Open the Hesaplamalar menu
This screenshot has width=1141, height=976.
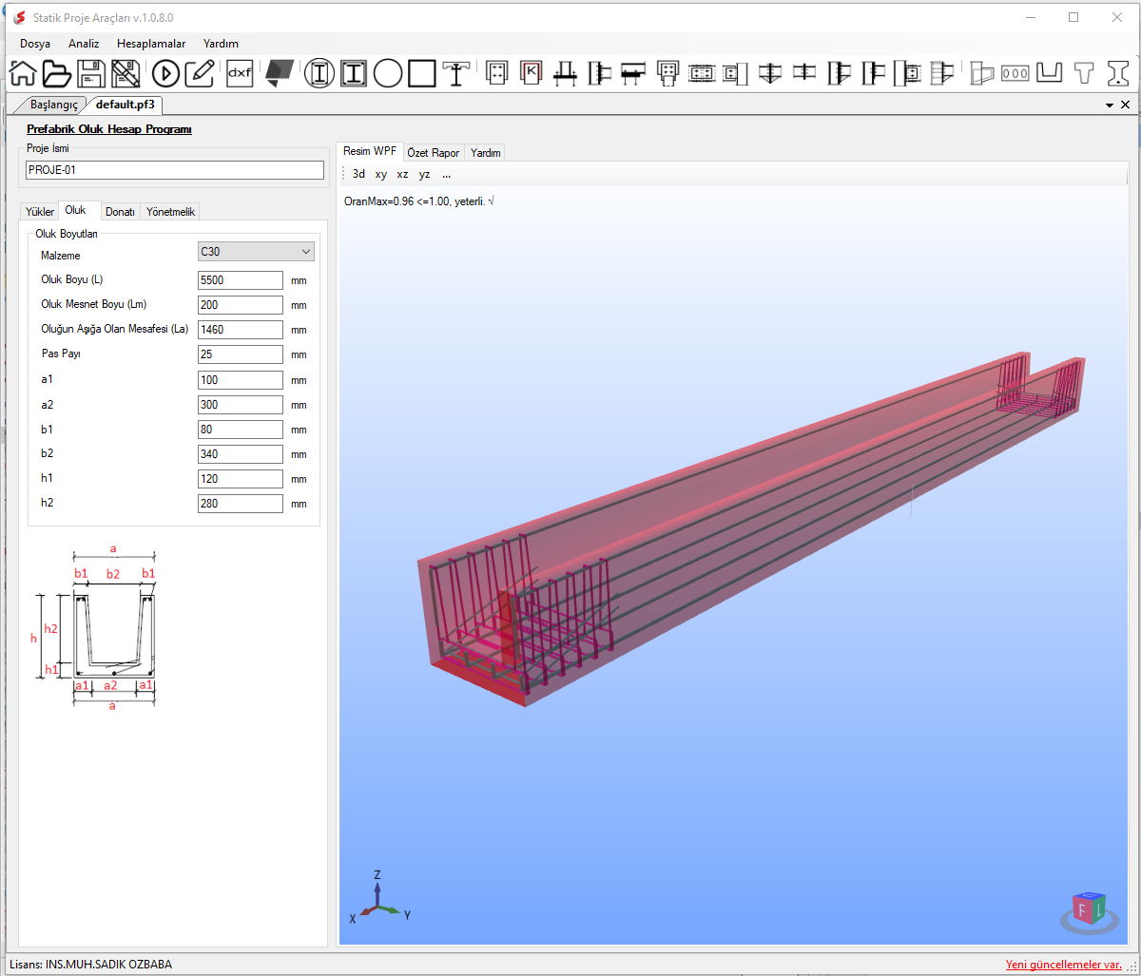click(151, 44)
